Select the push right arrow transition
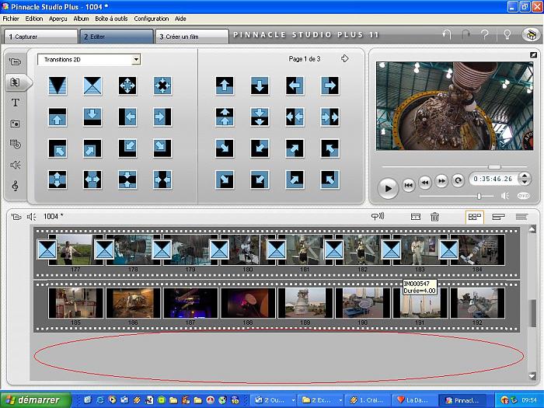This screenshot has height=408, width=544. [330, 85]
